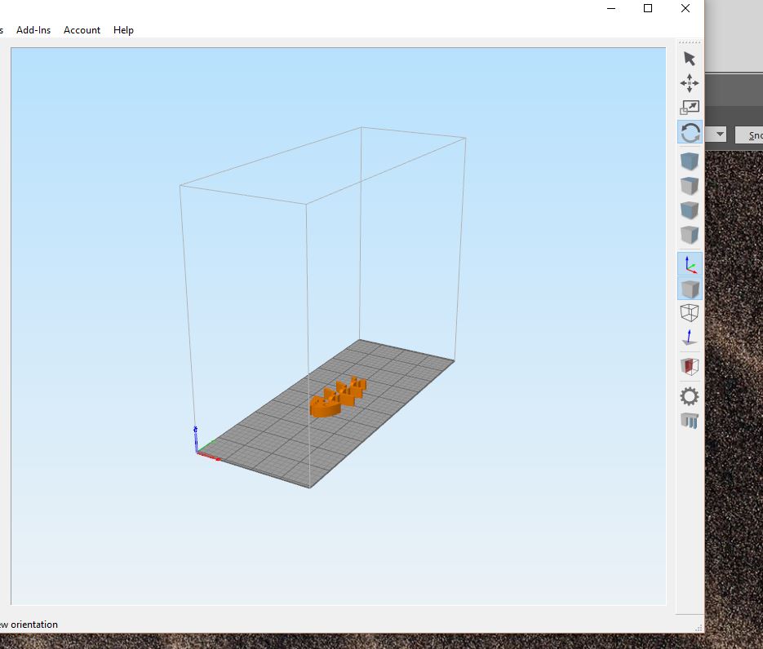This screenshot has height=649, width=763.
Task: Open the Add-Ins menu
Action: [x=33, y=30]
